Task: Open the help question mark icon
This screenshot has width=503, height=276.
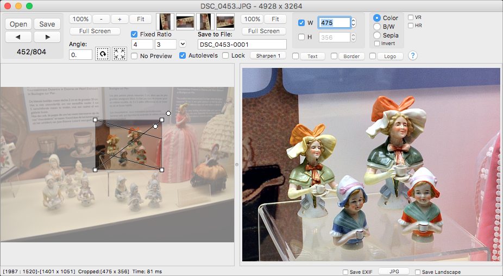Action: pos(412,55)
